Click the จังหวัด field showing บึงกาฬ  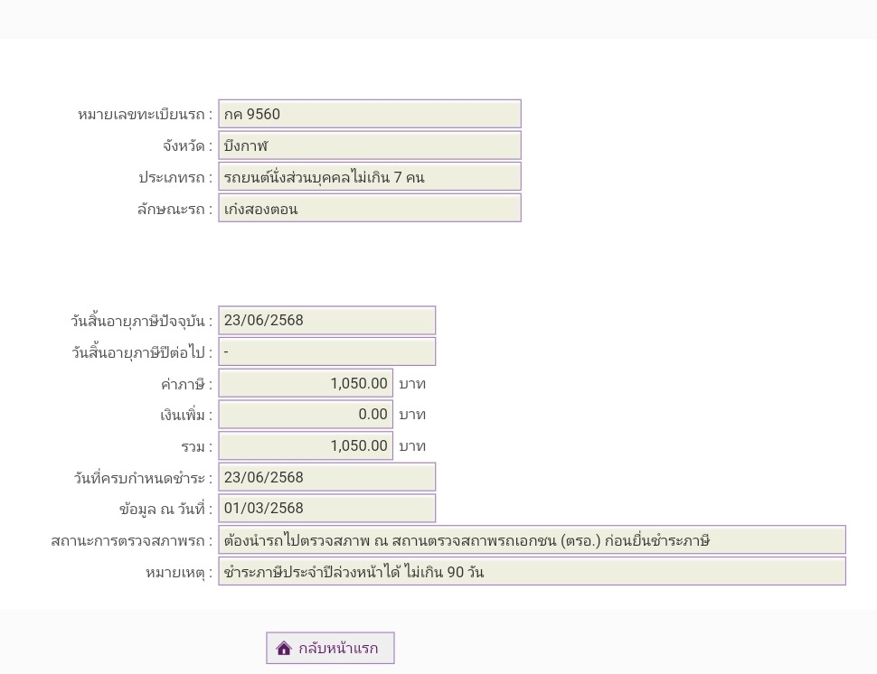pyautogui.click(x=370, y=145)
